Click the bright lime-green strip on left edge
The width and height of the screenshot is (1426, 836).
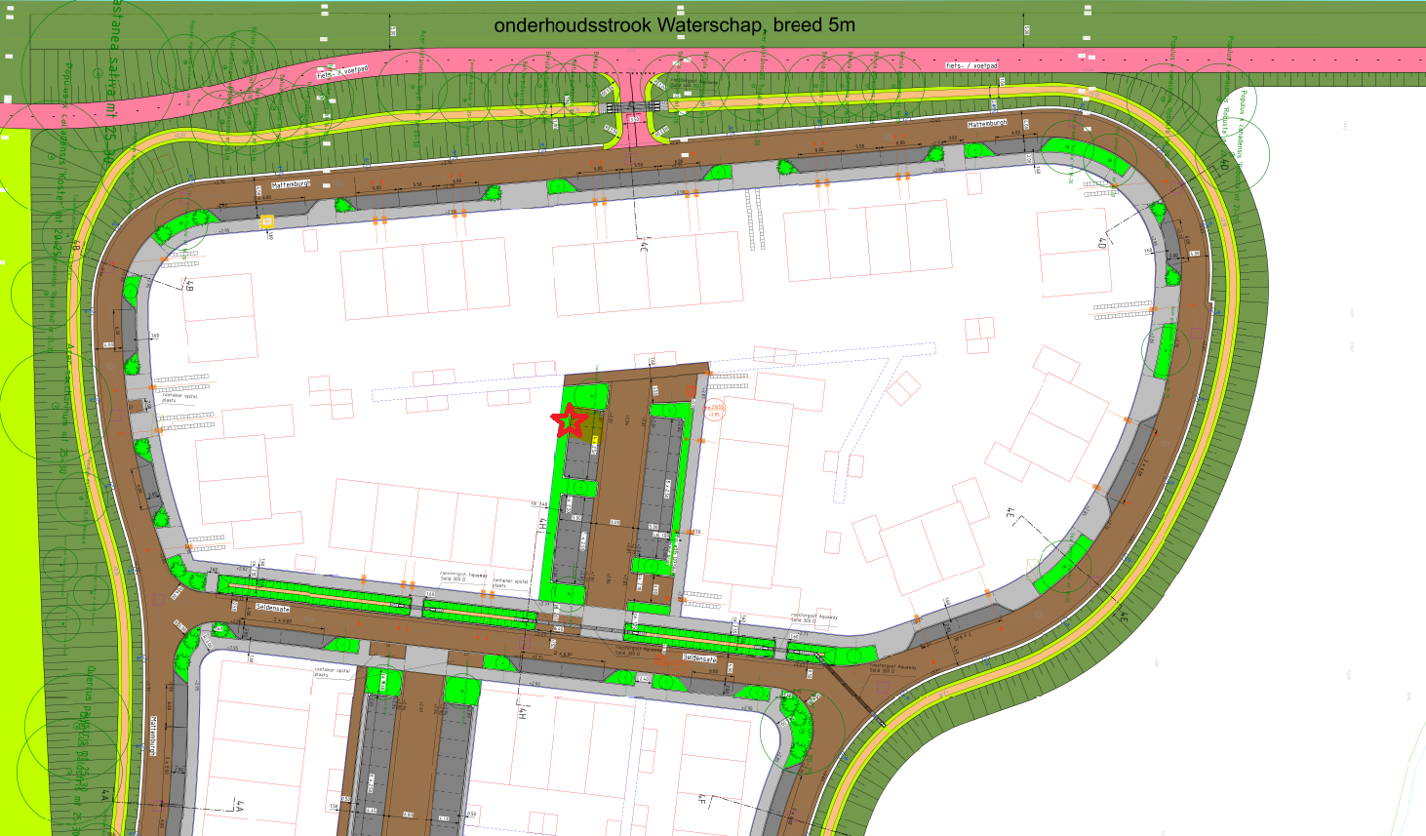point(16,488)
